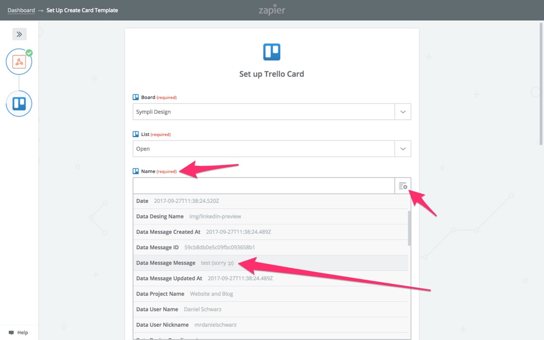Click the green checkmark badge on trigger step
The width and height of the screenshot is (544, 340).
tap(29, 53)
